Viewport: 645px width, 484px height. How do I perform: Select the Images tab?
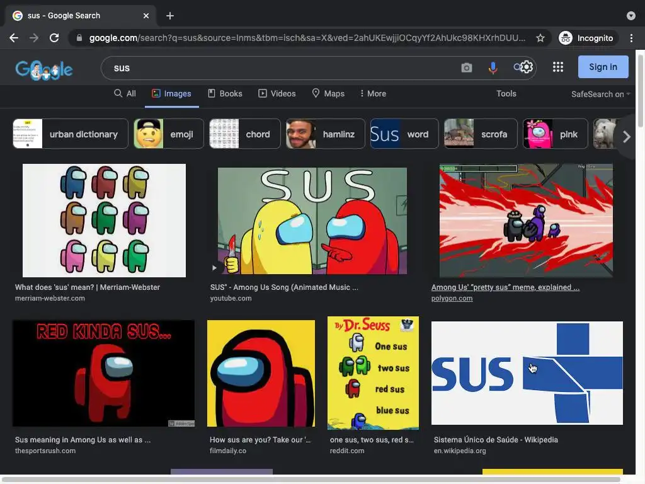pos(171,93)
